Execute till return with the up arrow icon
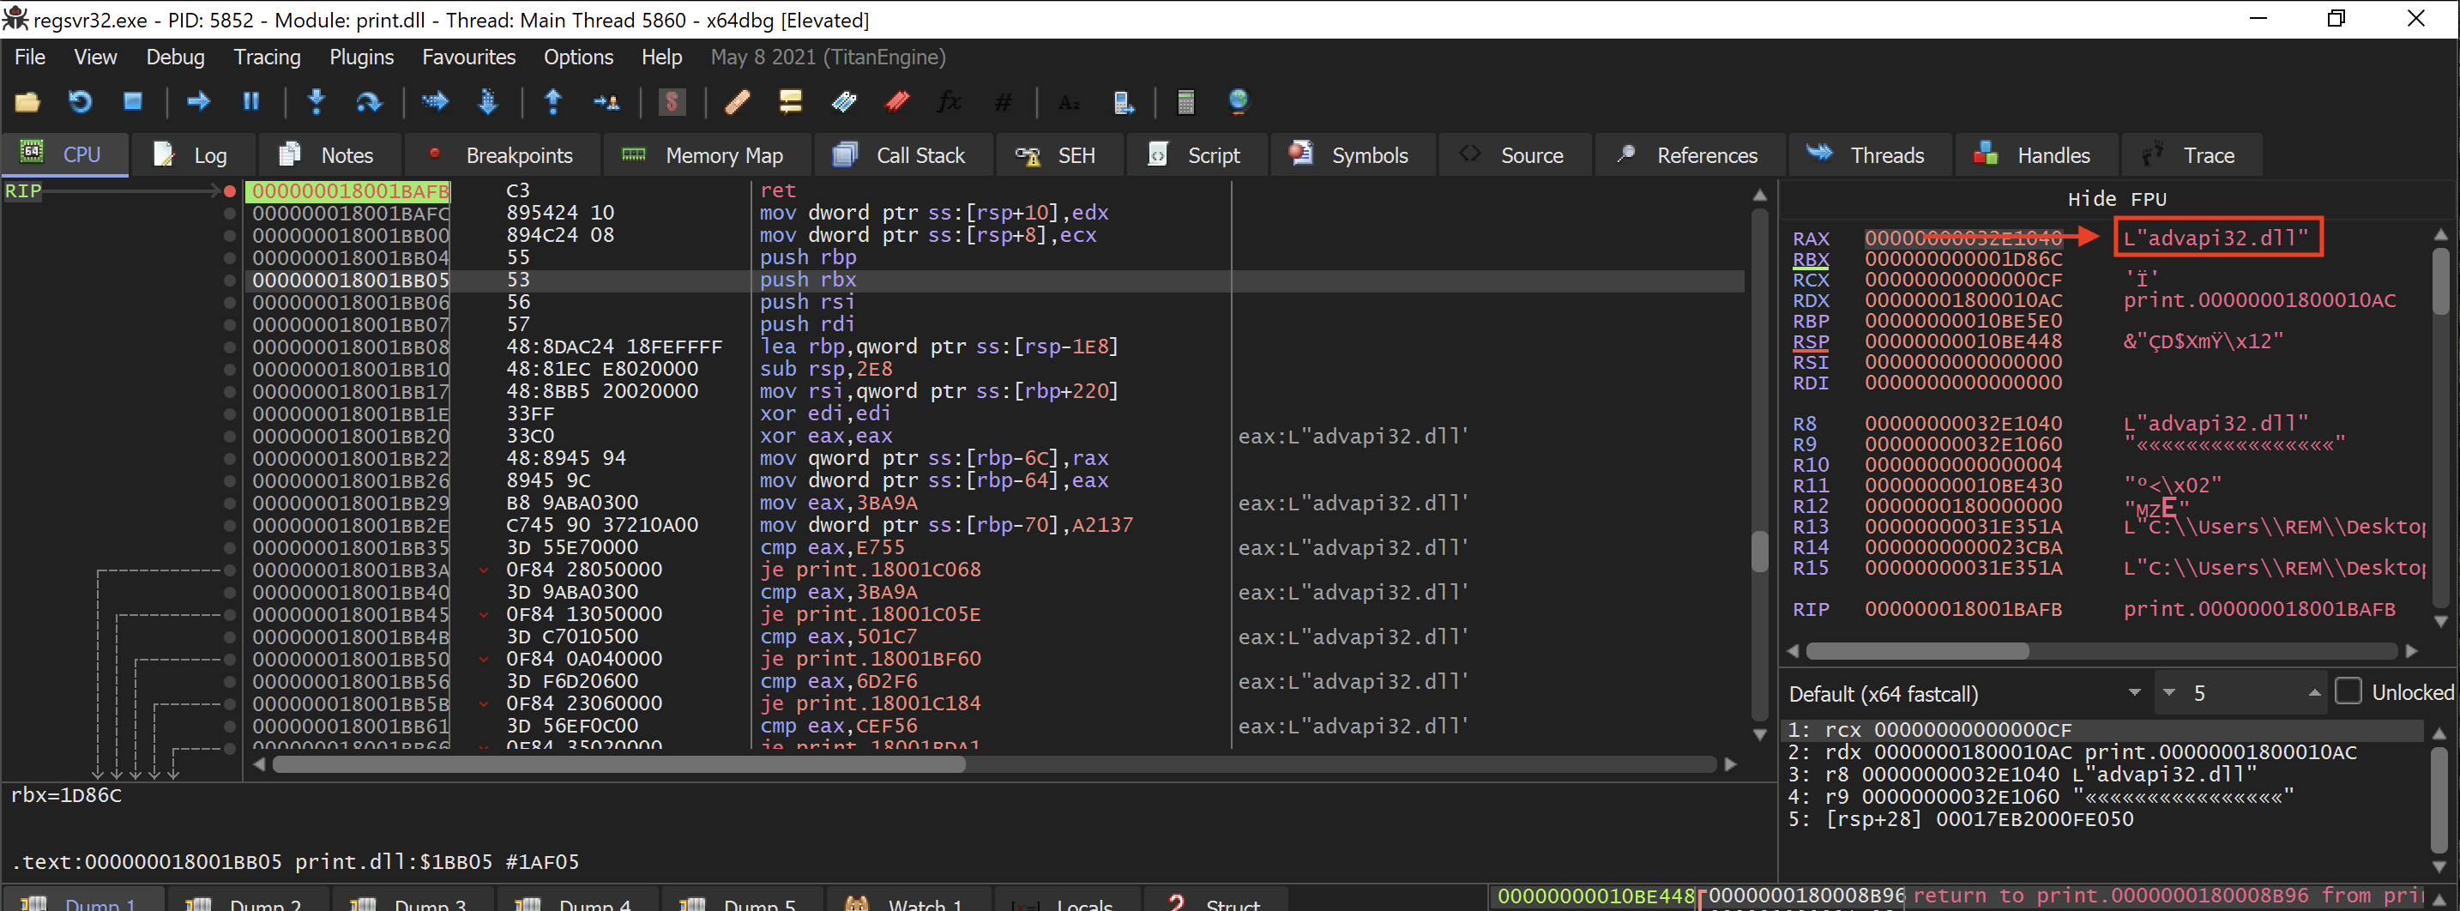This screenshot has width=2460, height=911. coord(553,101)
